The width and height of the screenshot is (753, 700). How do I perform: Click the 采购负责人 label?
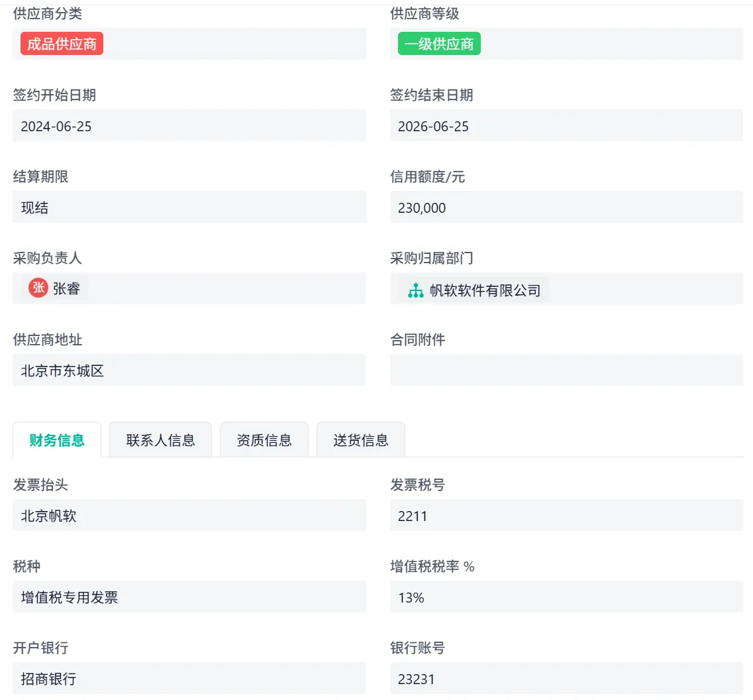point(48,258)
